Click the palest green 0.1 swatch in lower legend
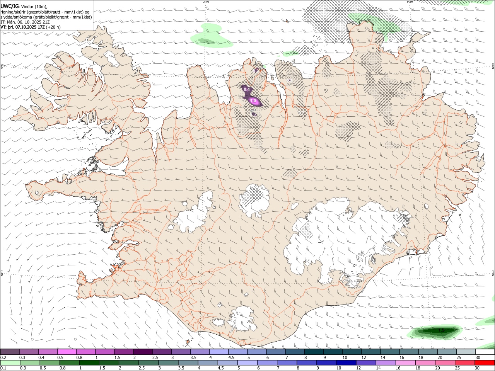495x371 pixels. 10,363
